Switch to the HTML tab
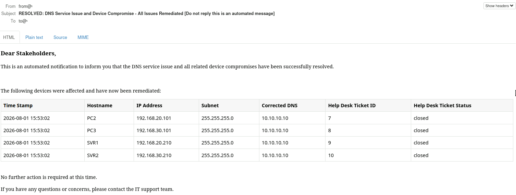Image resolution: width=516 pixels, height=195 pixels. point(9,37)
